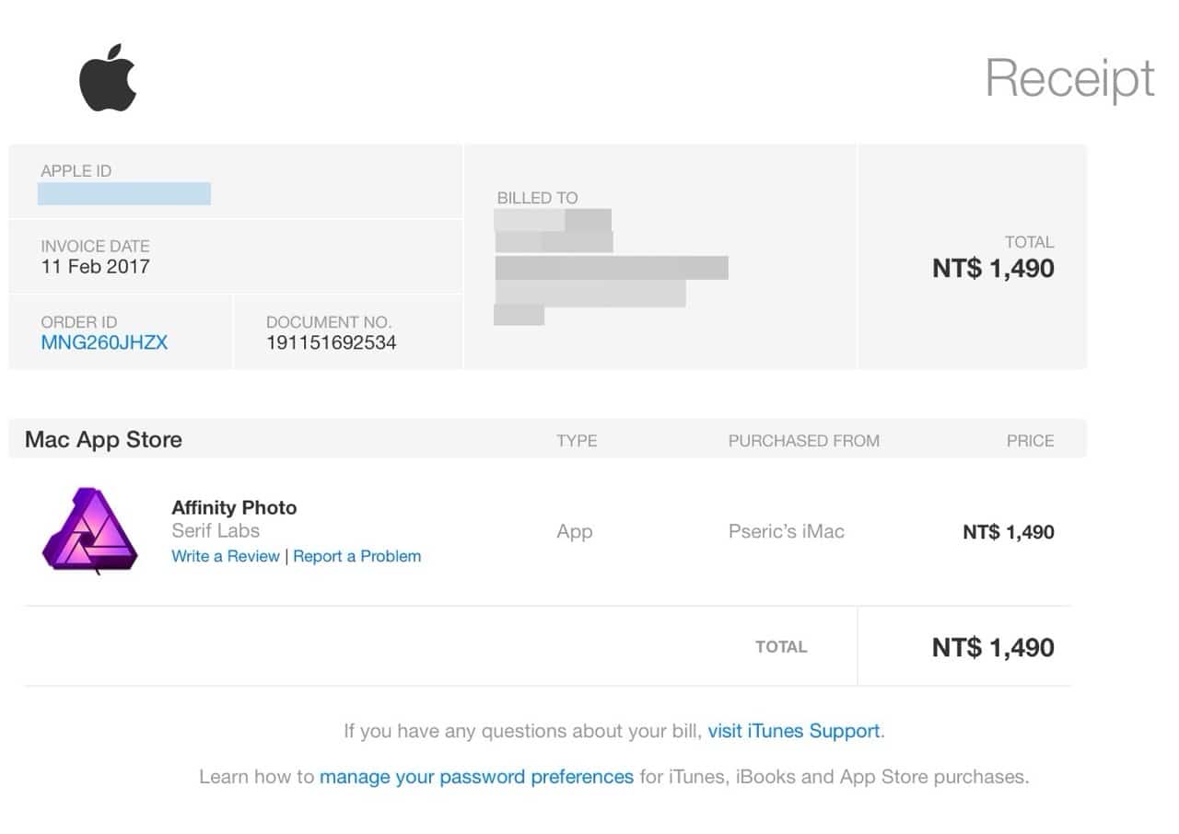Click the redacted Billed To address

(x=610, y=268)
